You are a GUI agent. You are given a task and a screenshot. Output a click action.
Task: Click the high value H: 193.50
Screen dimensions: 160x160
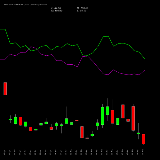83,8
